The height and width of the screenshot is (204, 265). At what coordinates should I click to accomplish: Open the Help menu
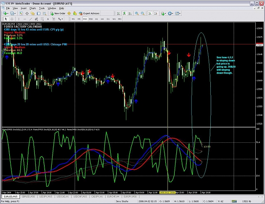(61, 8)
